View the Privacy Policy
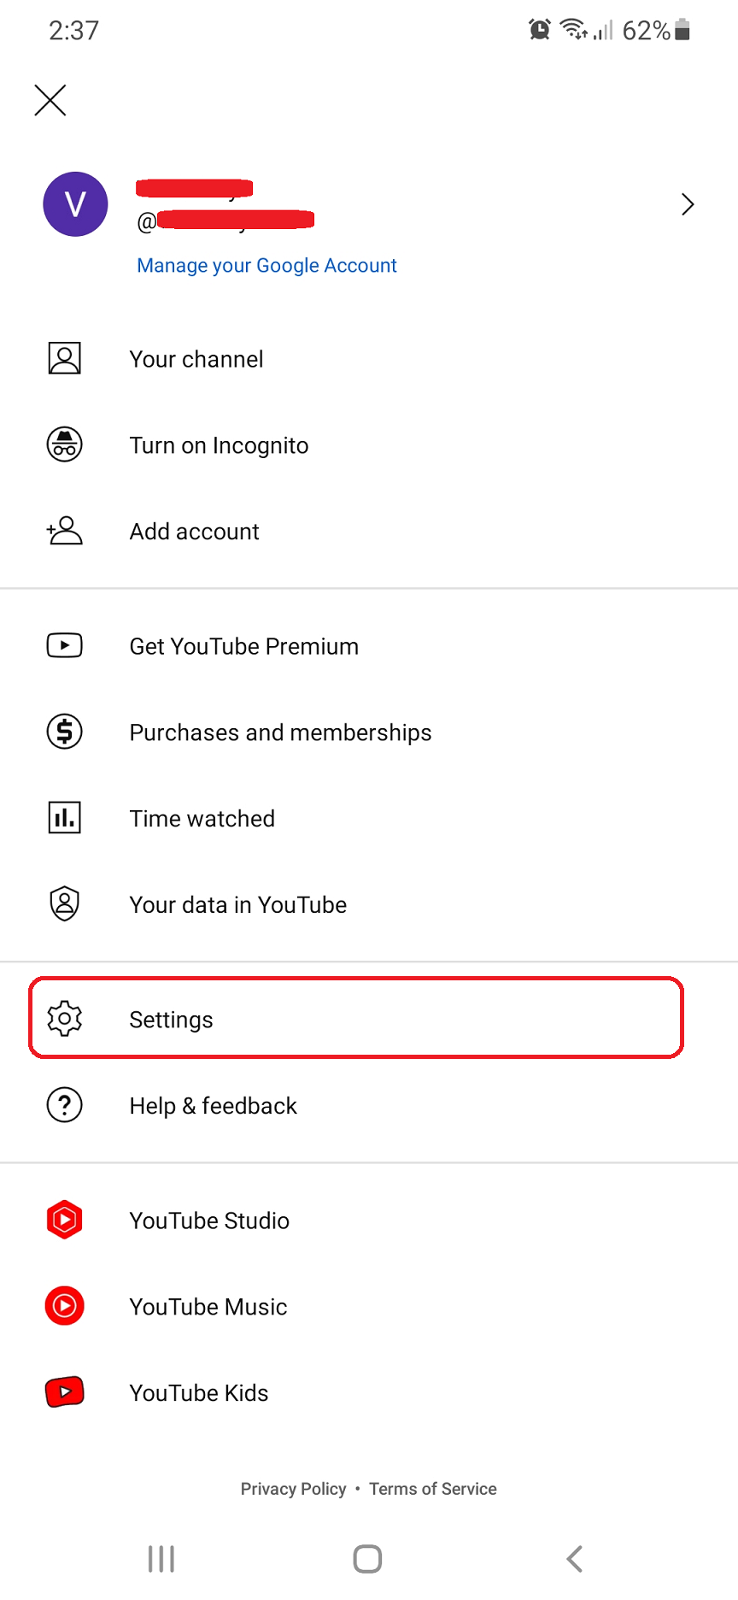 coord(293,1488)
